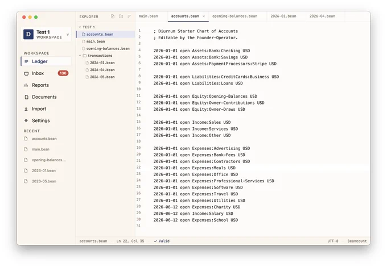Viewport: 387px width, 267px height.
Task: Click the Assets:Bank:Checking USD line
Action: click(x=201, y=51)
